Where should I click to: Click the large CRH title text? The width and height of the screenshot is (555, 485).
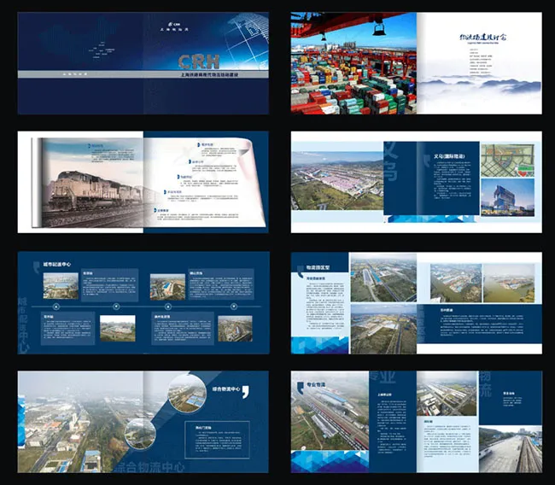tap(196, 61)
